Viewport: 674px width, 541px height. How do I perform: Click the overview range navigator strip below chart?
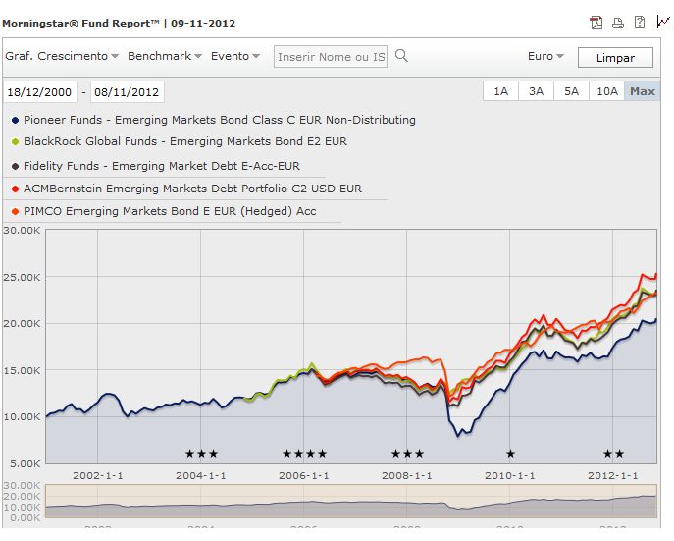point(351,501)
